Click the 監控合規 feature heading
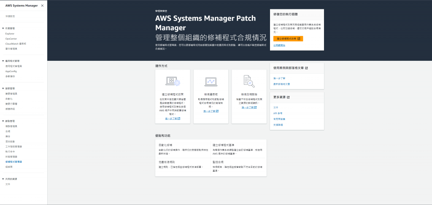432x205 pixels. coord(218,162)
